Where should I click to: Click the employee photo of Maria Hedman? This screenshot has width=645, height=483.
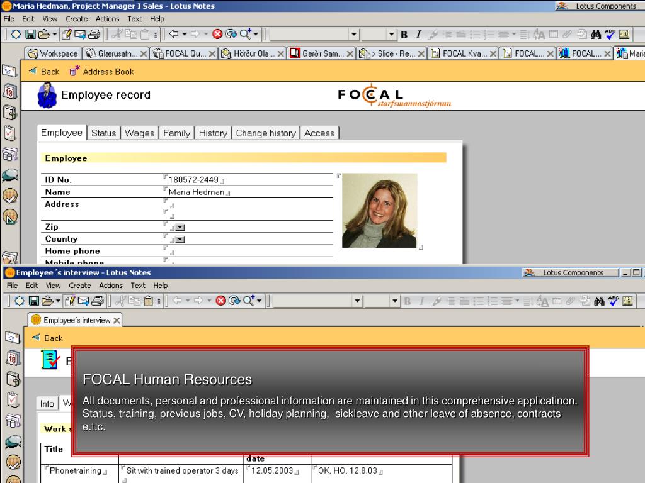379,210
